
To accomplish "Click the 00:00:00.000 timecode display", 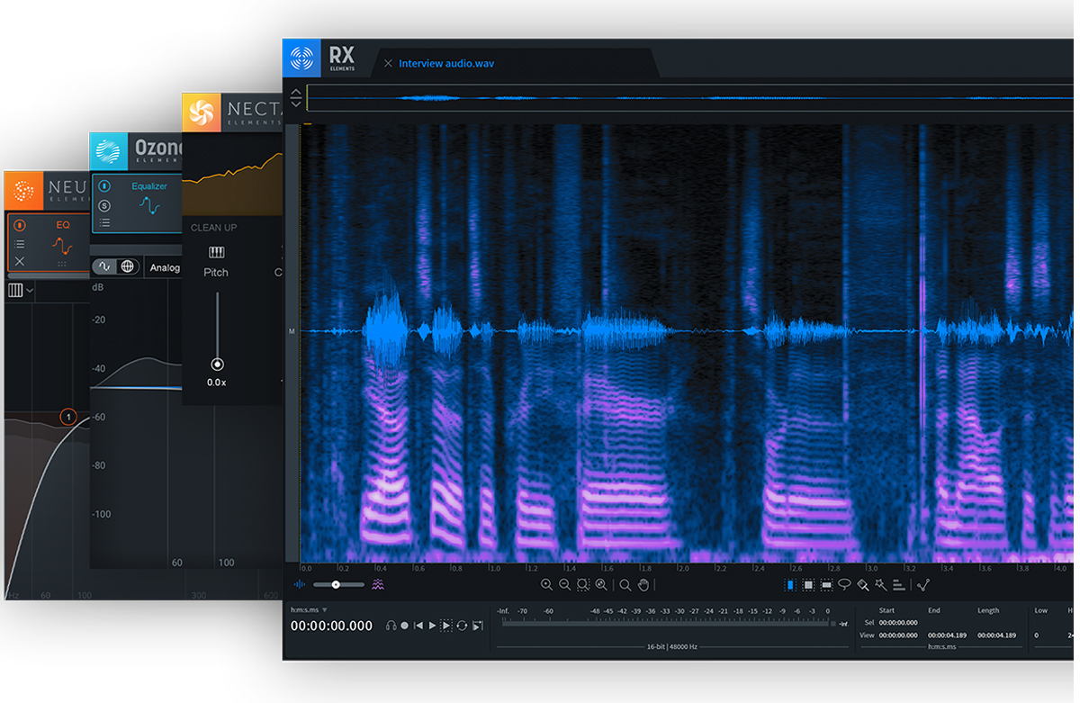I will tap(331, 626).
